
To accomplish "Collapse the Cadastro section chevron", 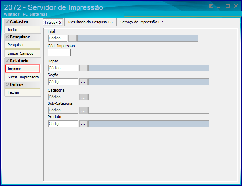I will [x=7, y=22].
